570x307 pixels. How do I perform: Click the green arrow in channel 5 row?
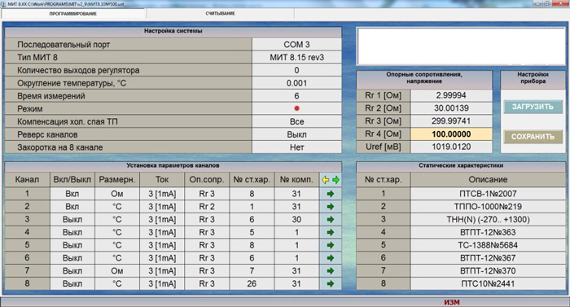(331, 245)
